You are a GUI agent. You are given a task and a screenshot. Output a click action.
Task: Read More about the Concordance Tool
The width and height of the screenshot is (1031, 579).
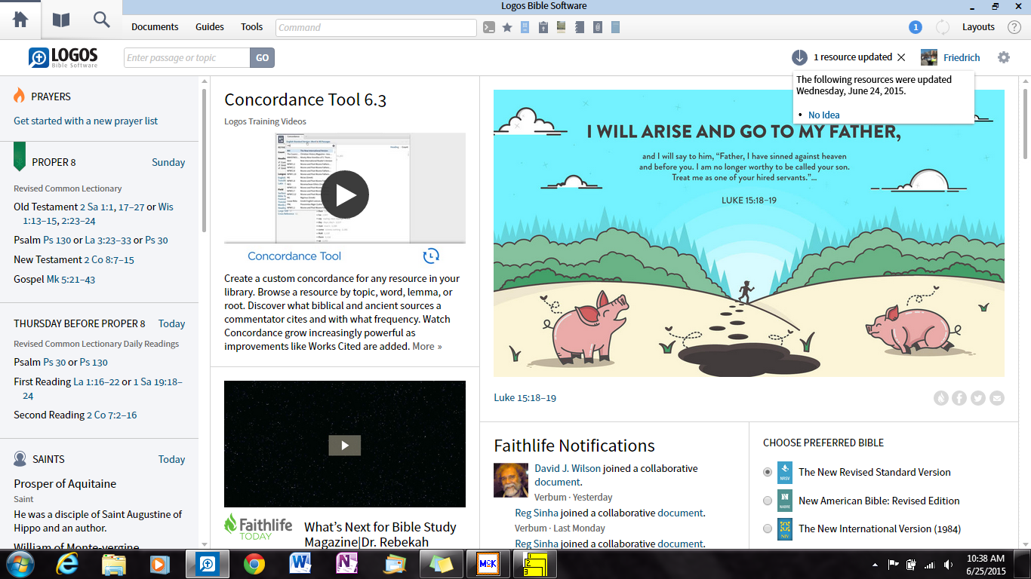[427, 347]
